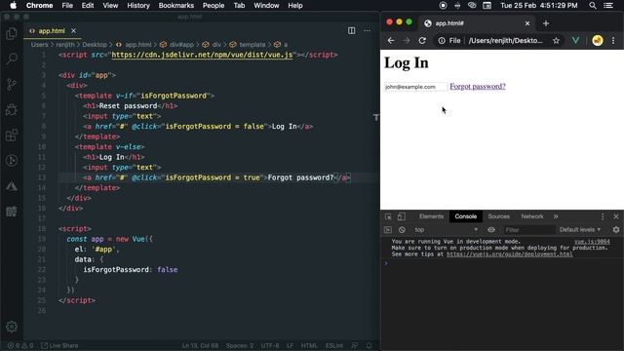Viewport: 624px width, 351px height.
Task: Open the Vue devtools extension icon
Action: click(575, 40)
